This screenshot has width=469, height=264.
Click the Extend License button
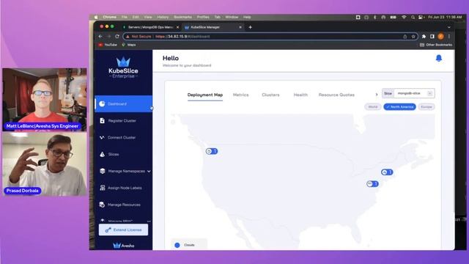click(123, 230)
